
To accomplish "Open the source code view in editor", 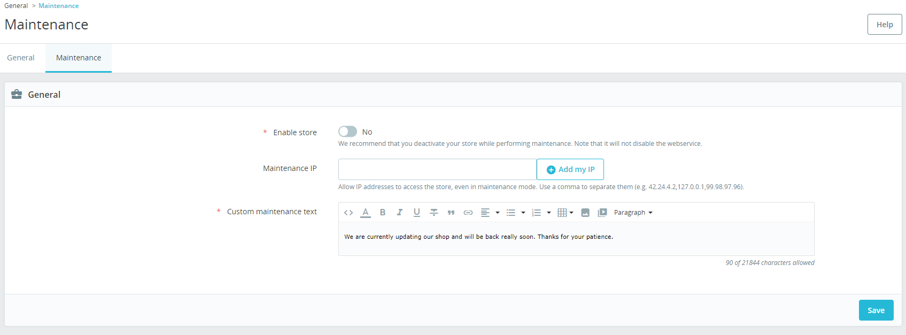I will [x=349, y=213].
